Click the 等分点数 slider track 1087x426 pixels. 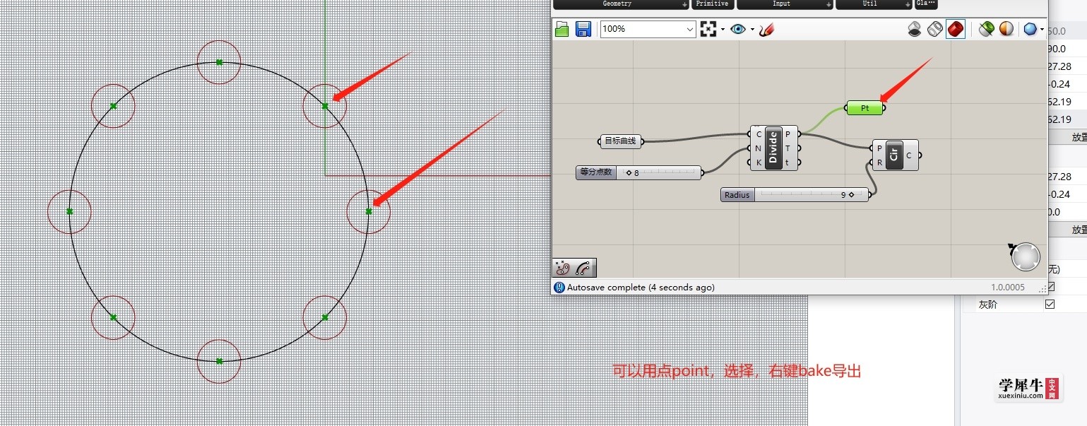point(658,172)
